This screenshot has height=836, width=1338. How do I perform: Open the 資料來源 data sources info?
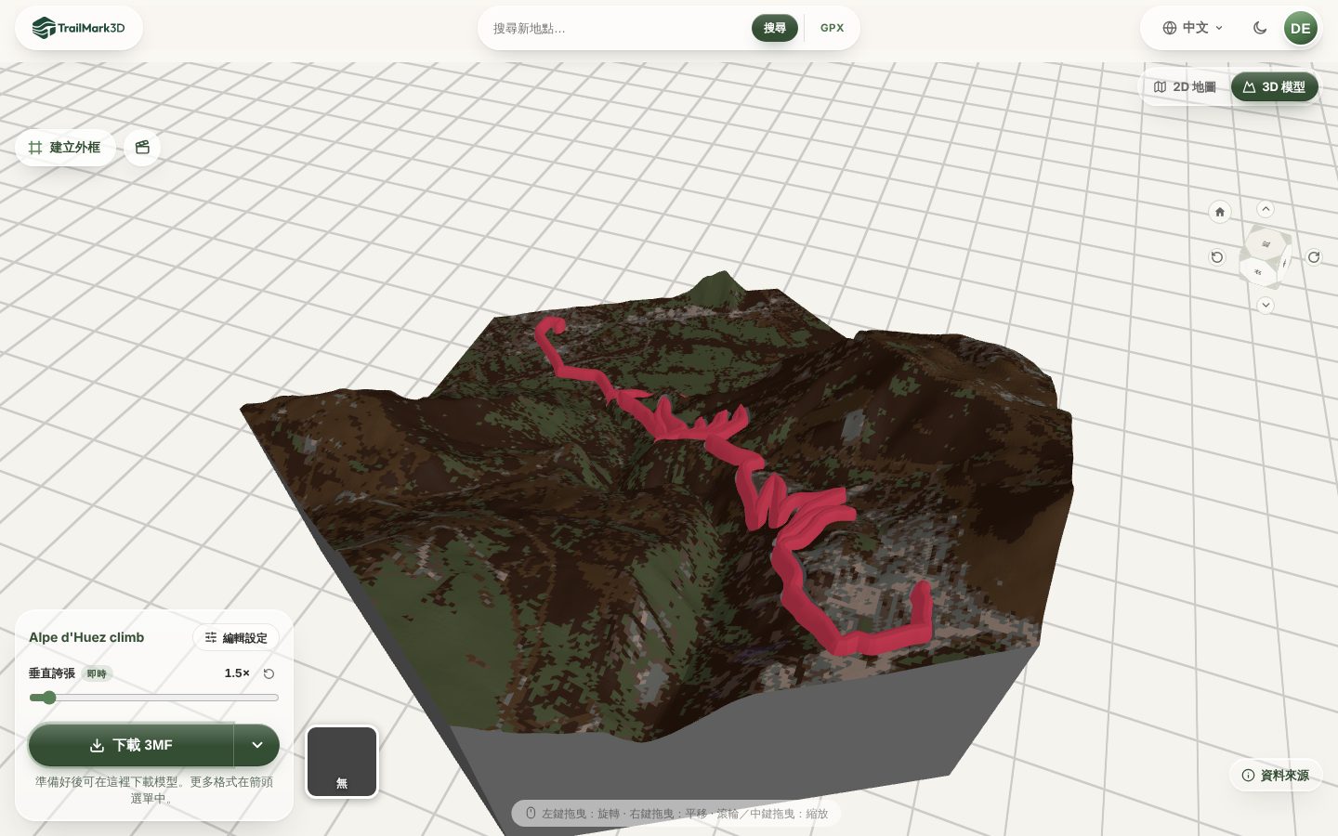pyautogui.click(x=1276, y=776)
